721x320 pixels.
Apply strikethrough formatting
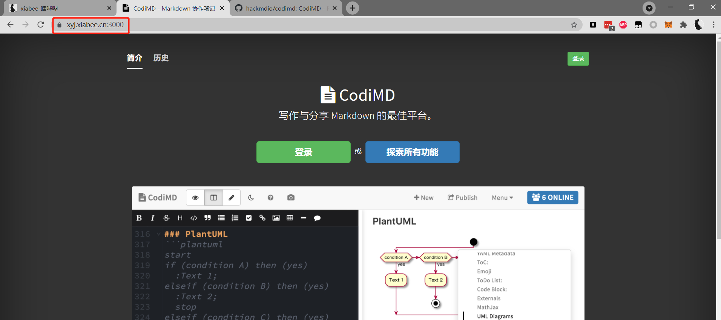coord(166,218)
